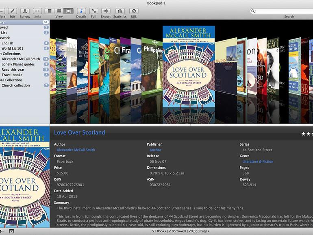Click the Dewey value 823.914
The height and width of the screenshot is (235, 313).
[249, 185]
